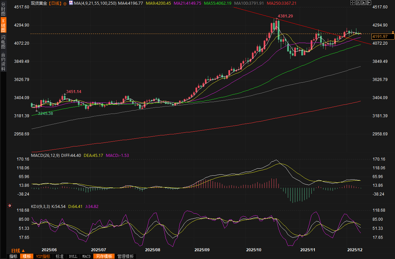Apply the BULL template

coord(73,256)
